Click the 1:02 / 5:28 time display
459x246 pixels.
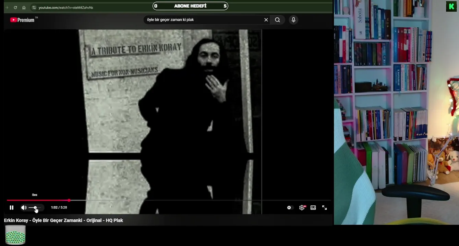click(59, 207)
